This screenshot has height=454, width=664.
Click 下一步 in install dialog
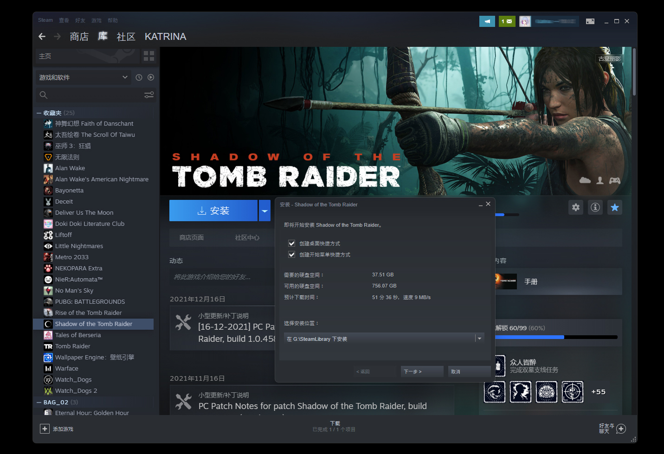click(x=422, y=371)
